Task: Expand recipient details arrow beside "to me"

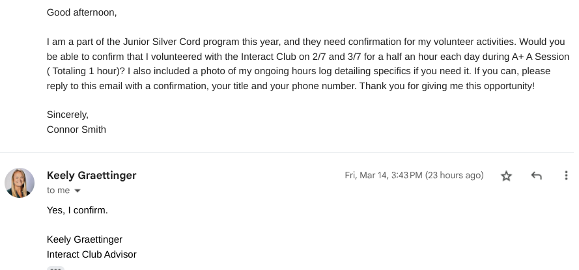Action: tap(78, 191)
